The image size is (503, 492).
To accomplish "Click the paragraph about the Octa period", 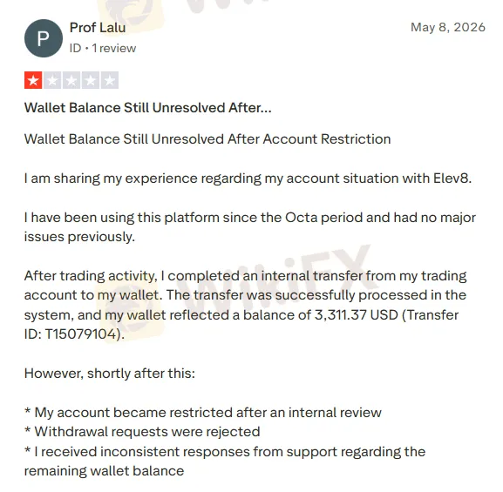I will point(250,227).
